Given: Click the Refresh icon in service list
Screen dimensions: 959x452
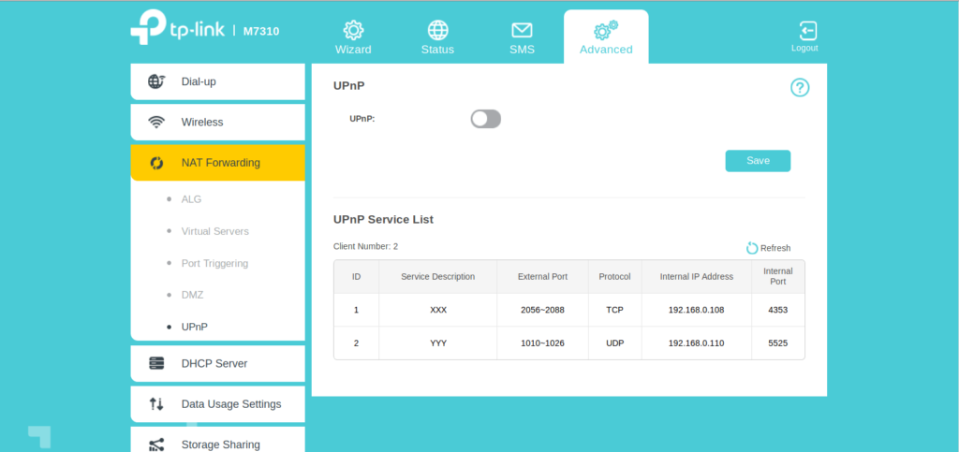Looking at the screenshot, I should pyautogui.click(x=751, y=248).
